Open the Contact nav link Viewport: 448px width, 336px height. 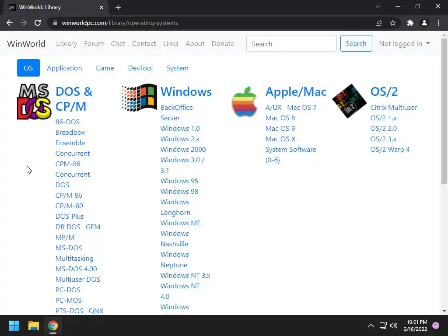(144, 43)
